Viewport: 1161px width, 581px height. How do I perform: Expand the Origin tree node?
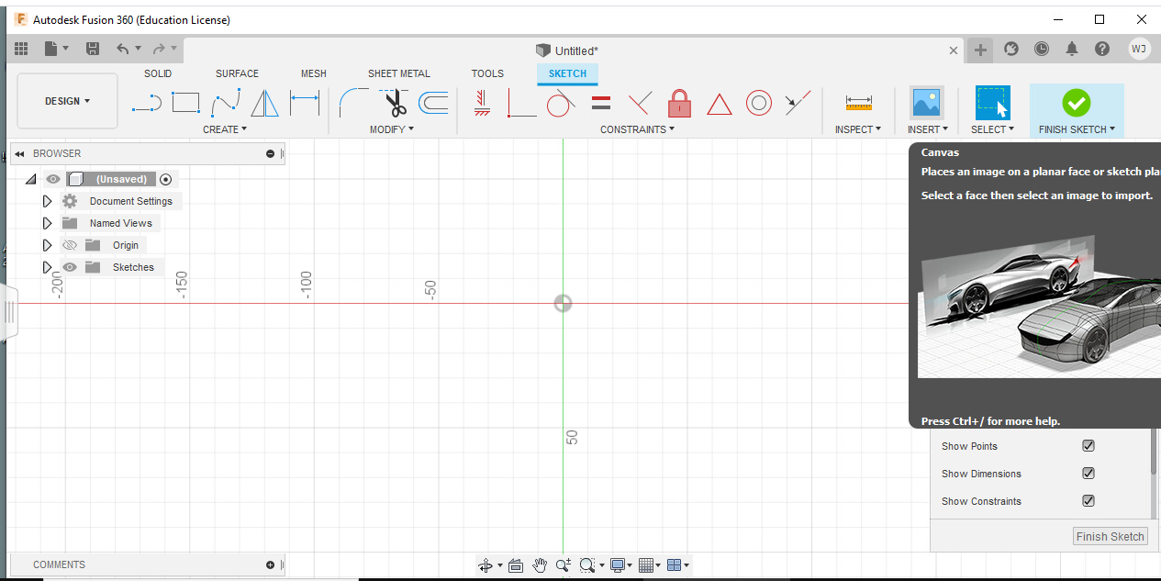pos(48,245)
